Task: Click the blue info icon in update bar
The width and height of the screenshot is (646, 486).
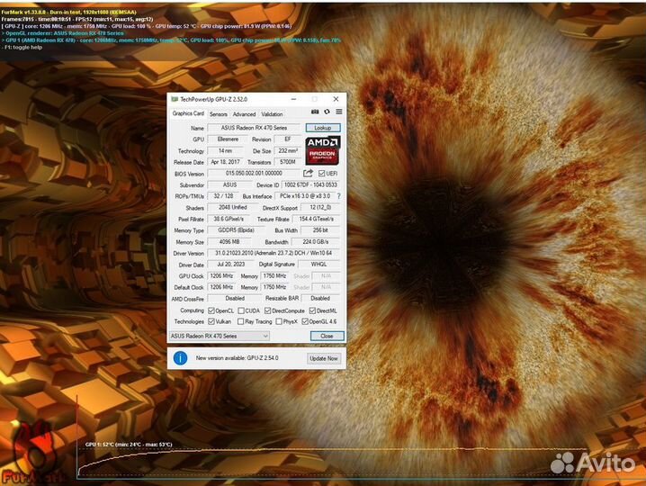Action: click(x=180, y=358)
